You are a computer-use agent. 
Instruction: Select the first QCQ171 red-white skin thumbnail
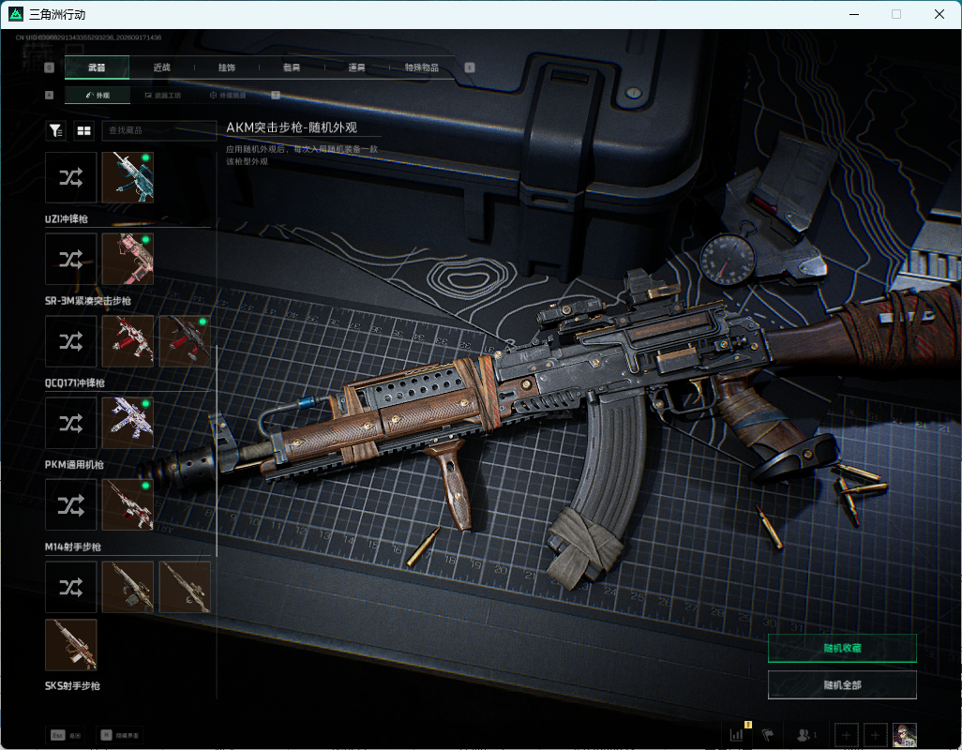point(128,341)
